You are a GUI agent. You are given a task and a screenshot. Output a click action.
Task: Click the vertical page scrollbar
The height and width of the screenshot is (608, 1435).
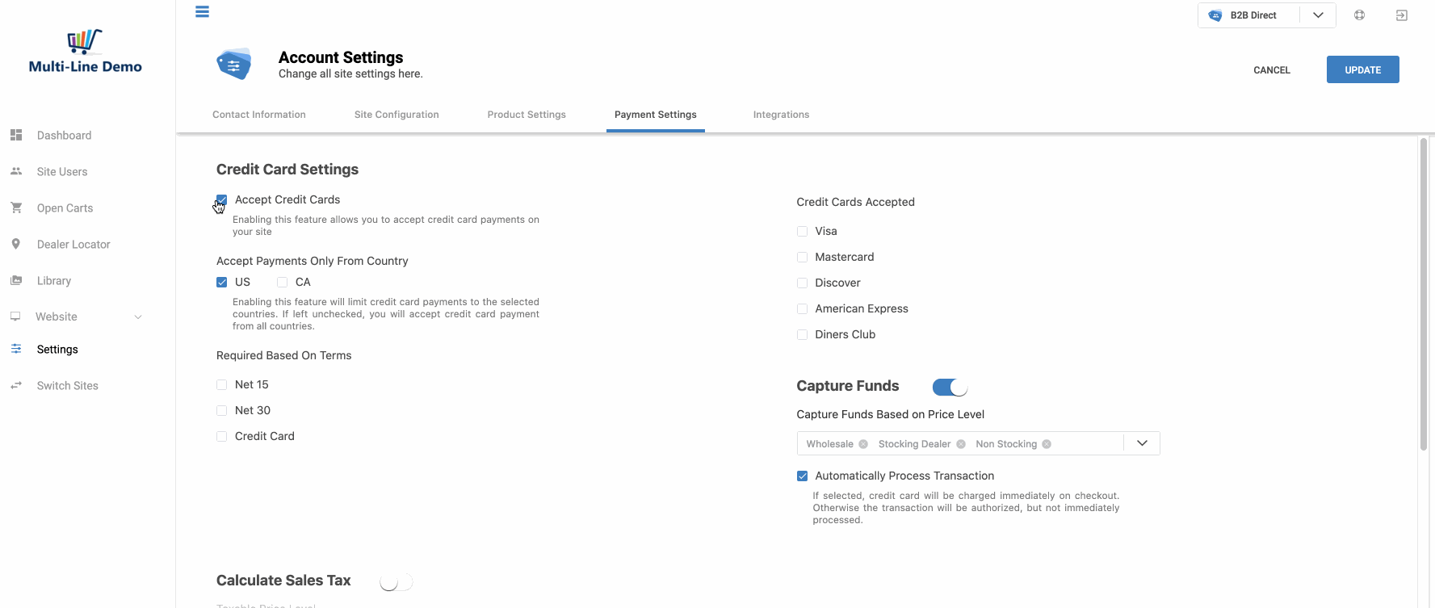coord(1424,295)
